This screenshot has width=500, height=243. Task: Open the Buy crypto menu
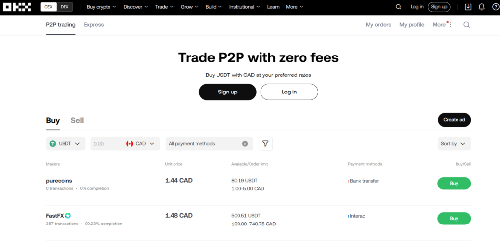101,7
